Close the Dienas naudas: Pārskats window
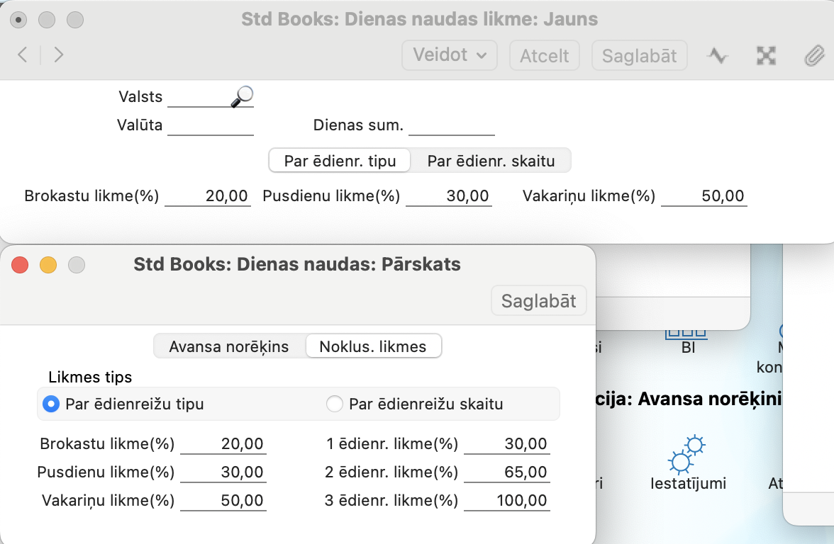Screen dimensions: 834x544 coord(20,265)
